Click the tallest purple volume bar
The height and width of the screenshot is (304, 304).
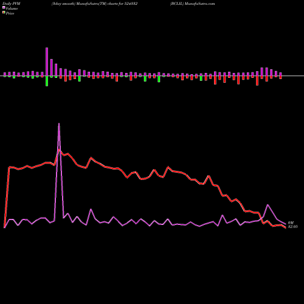coord(47,62)
